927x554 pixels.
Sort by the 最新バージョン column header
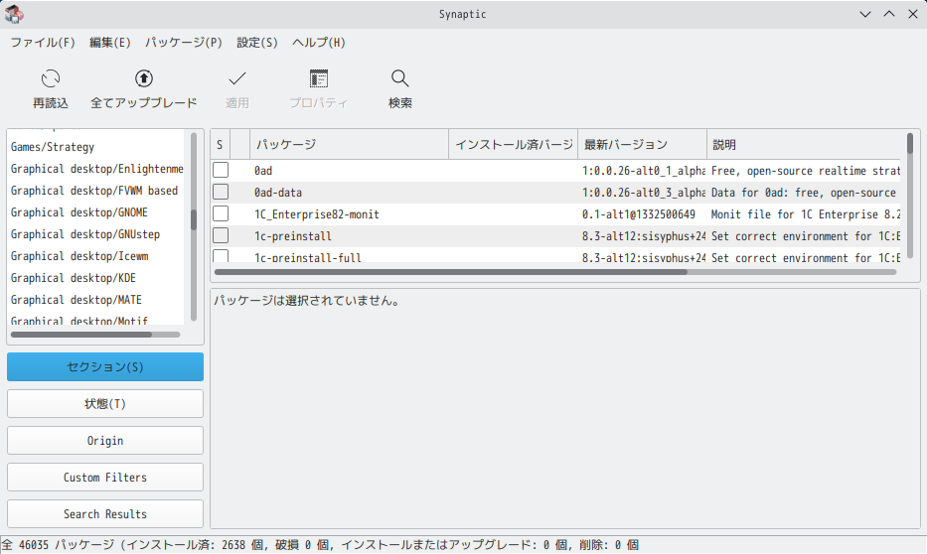point(642,145)
